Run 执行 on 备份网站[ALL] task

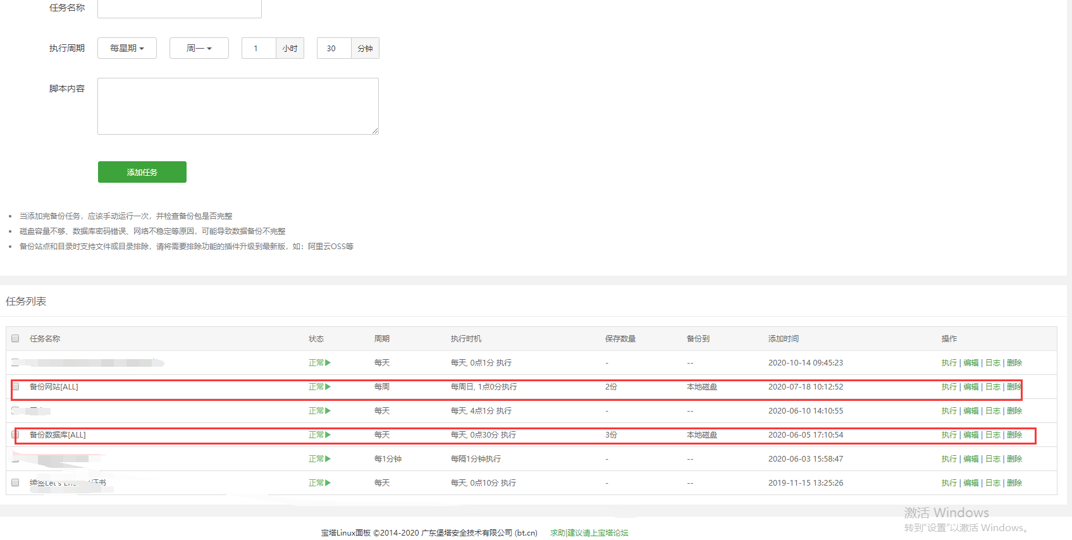pos(949,387)
